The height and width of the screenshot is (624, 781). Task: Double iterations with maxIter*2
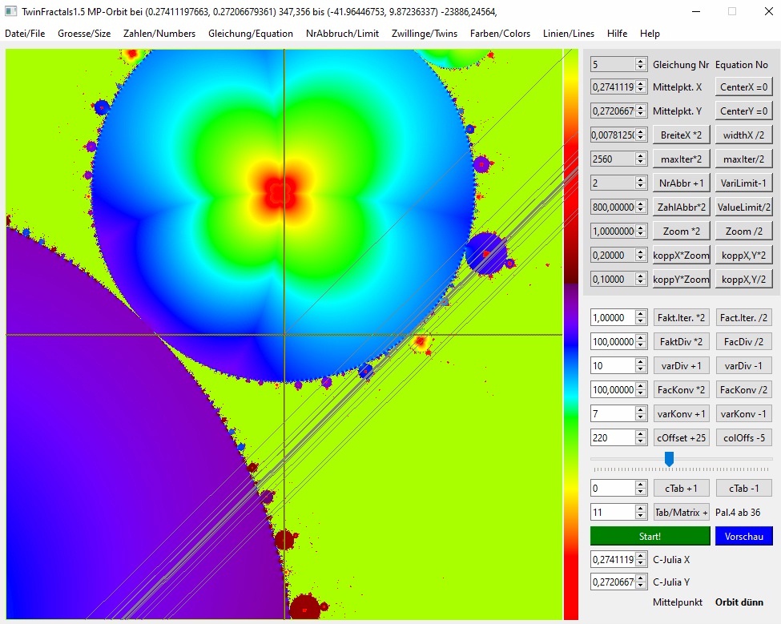click(681, 159)
